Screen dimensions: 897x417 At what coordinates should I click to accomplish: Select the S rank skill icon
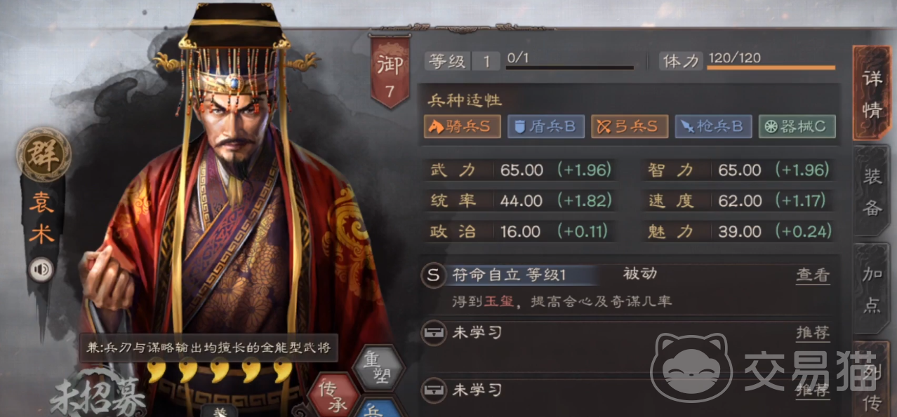coord(433,275)
